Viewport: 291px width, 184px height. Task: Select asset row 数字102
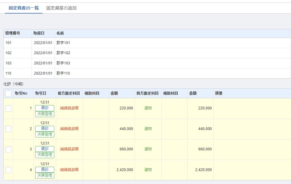click(147, 53)
